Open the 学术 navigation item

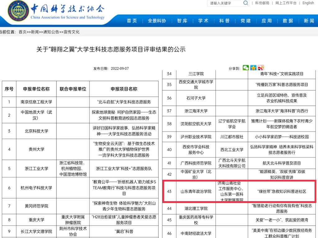203,21
